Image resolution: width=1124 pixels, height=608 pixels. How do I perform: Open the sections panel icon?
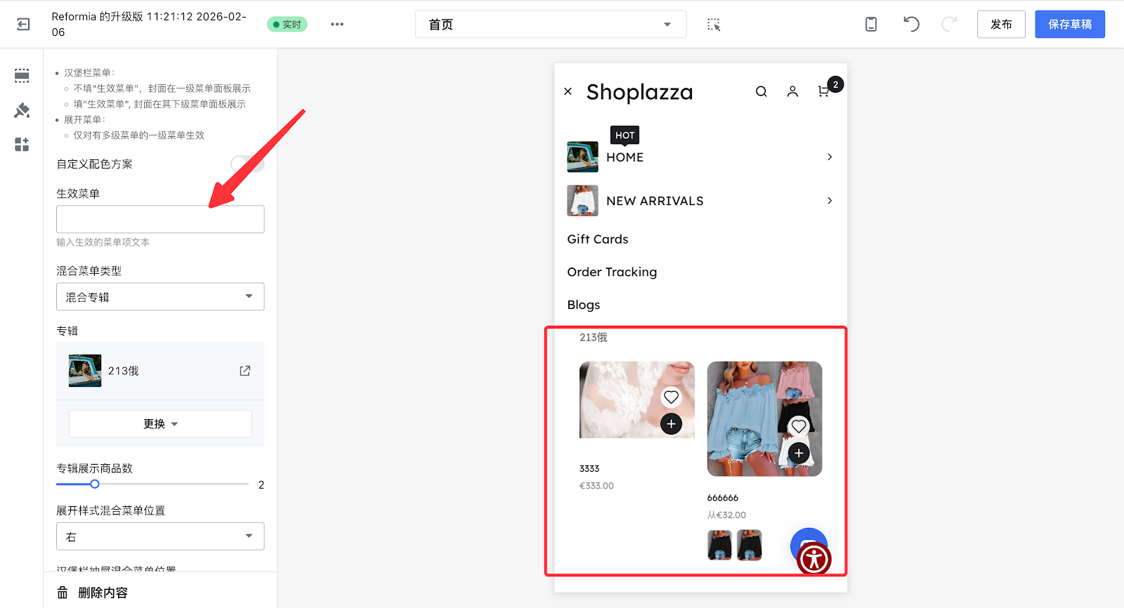coord(22,76)
